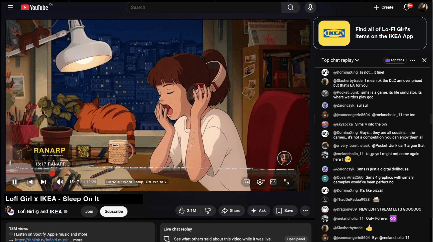433x242 pixels.
Task: Select 'Sims 4 into the bin' message
Action: pyautogui.click(x=371, y=124)
